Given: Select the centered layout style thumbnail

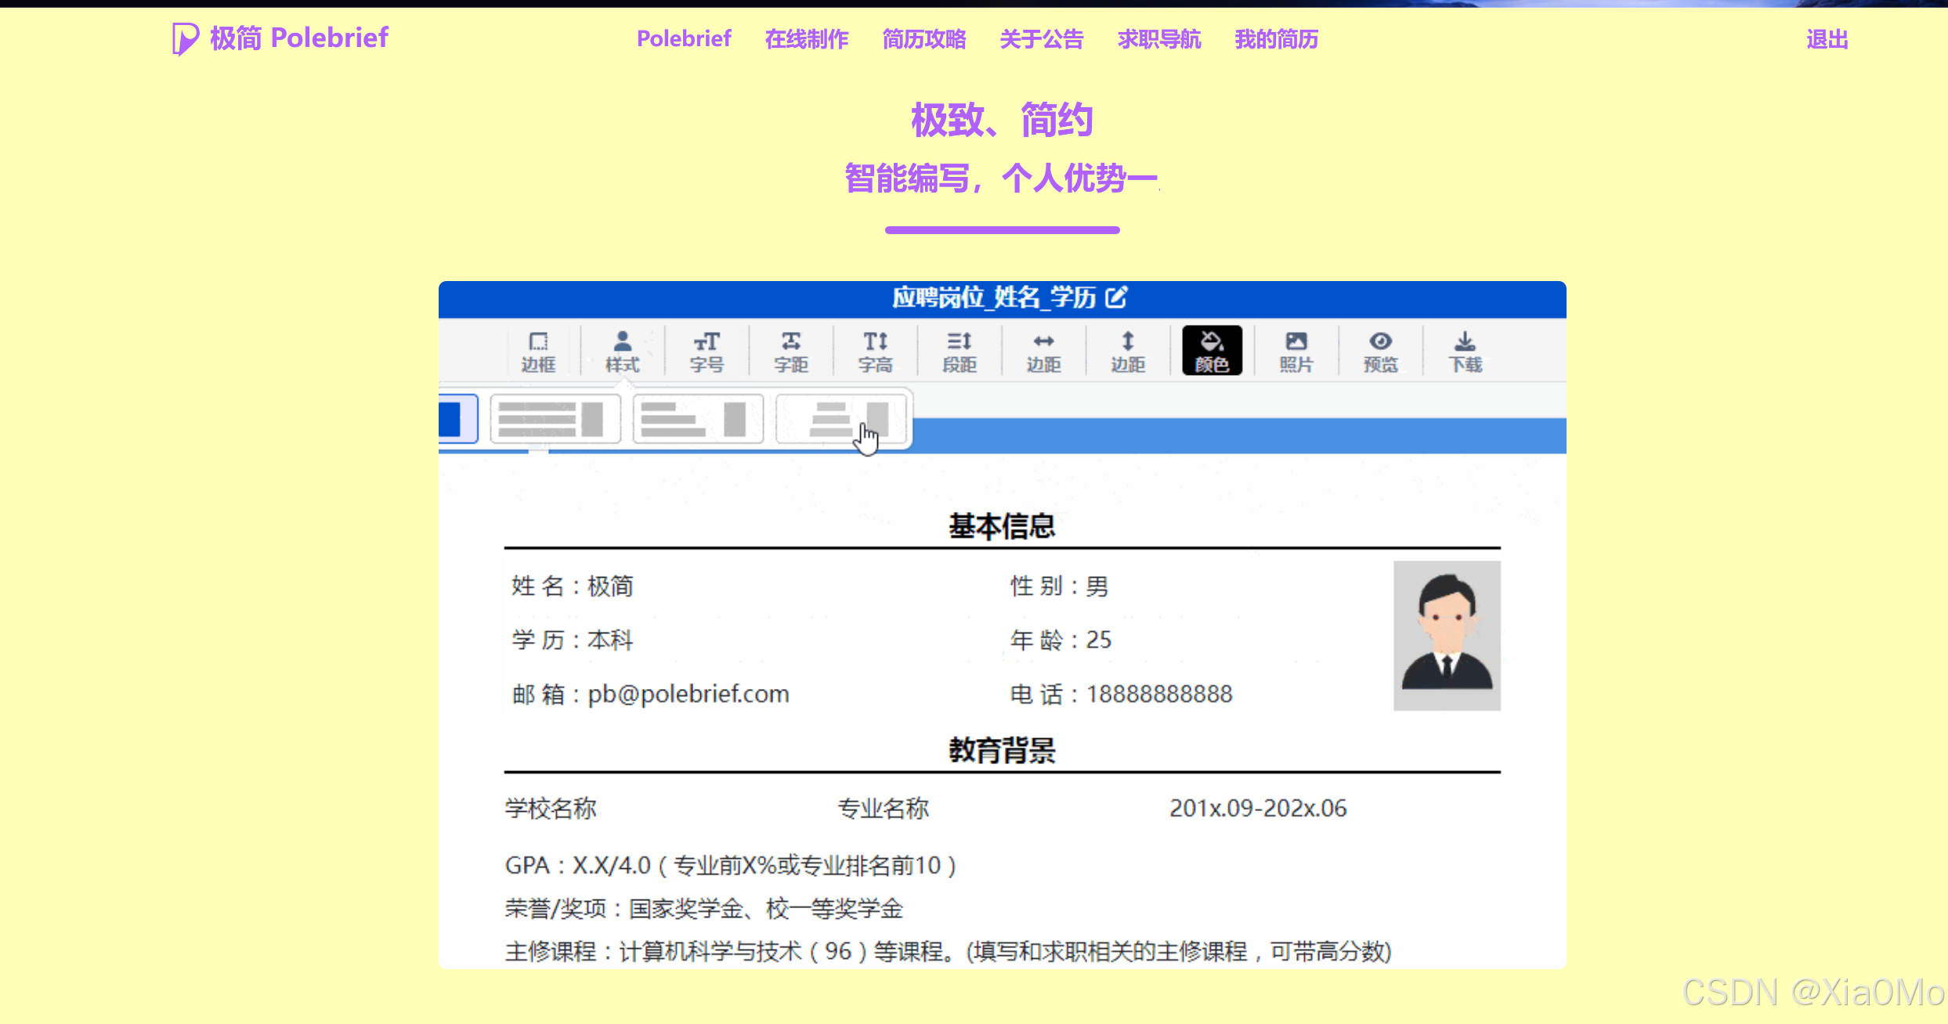Looking at the screenshot, I should (x=841, y=420).
